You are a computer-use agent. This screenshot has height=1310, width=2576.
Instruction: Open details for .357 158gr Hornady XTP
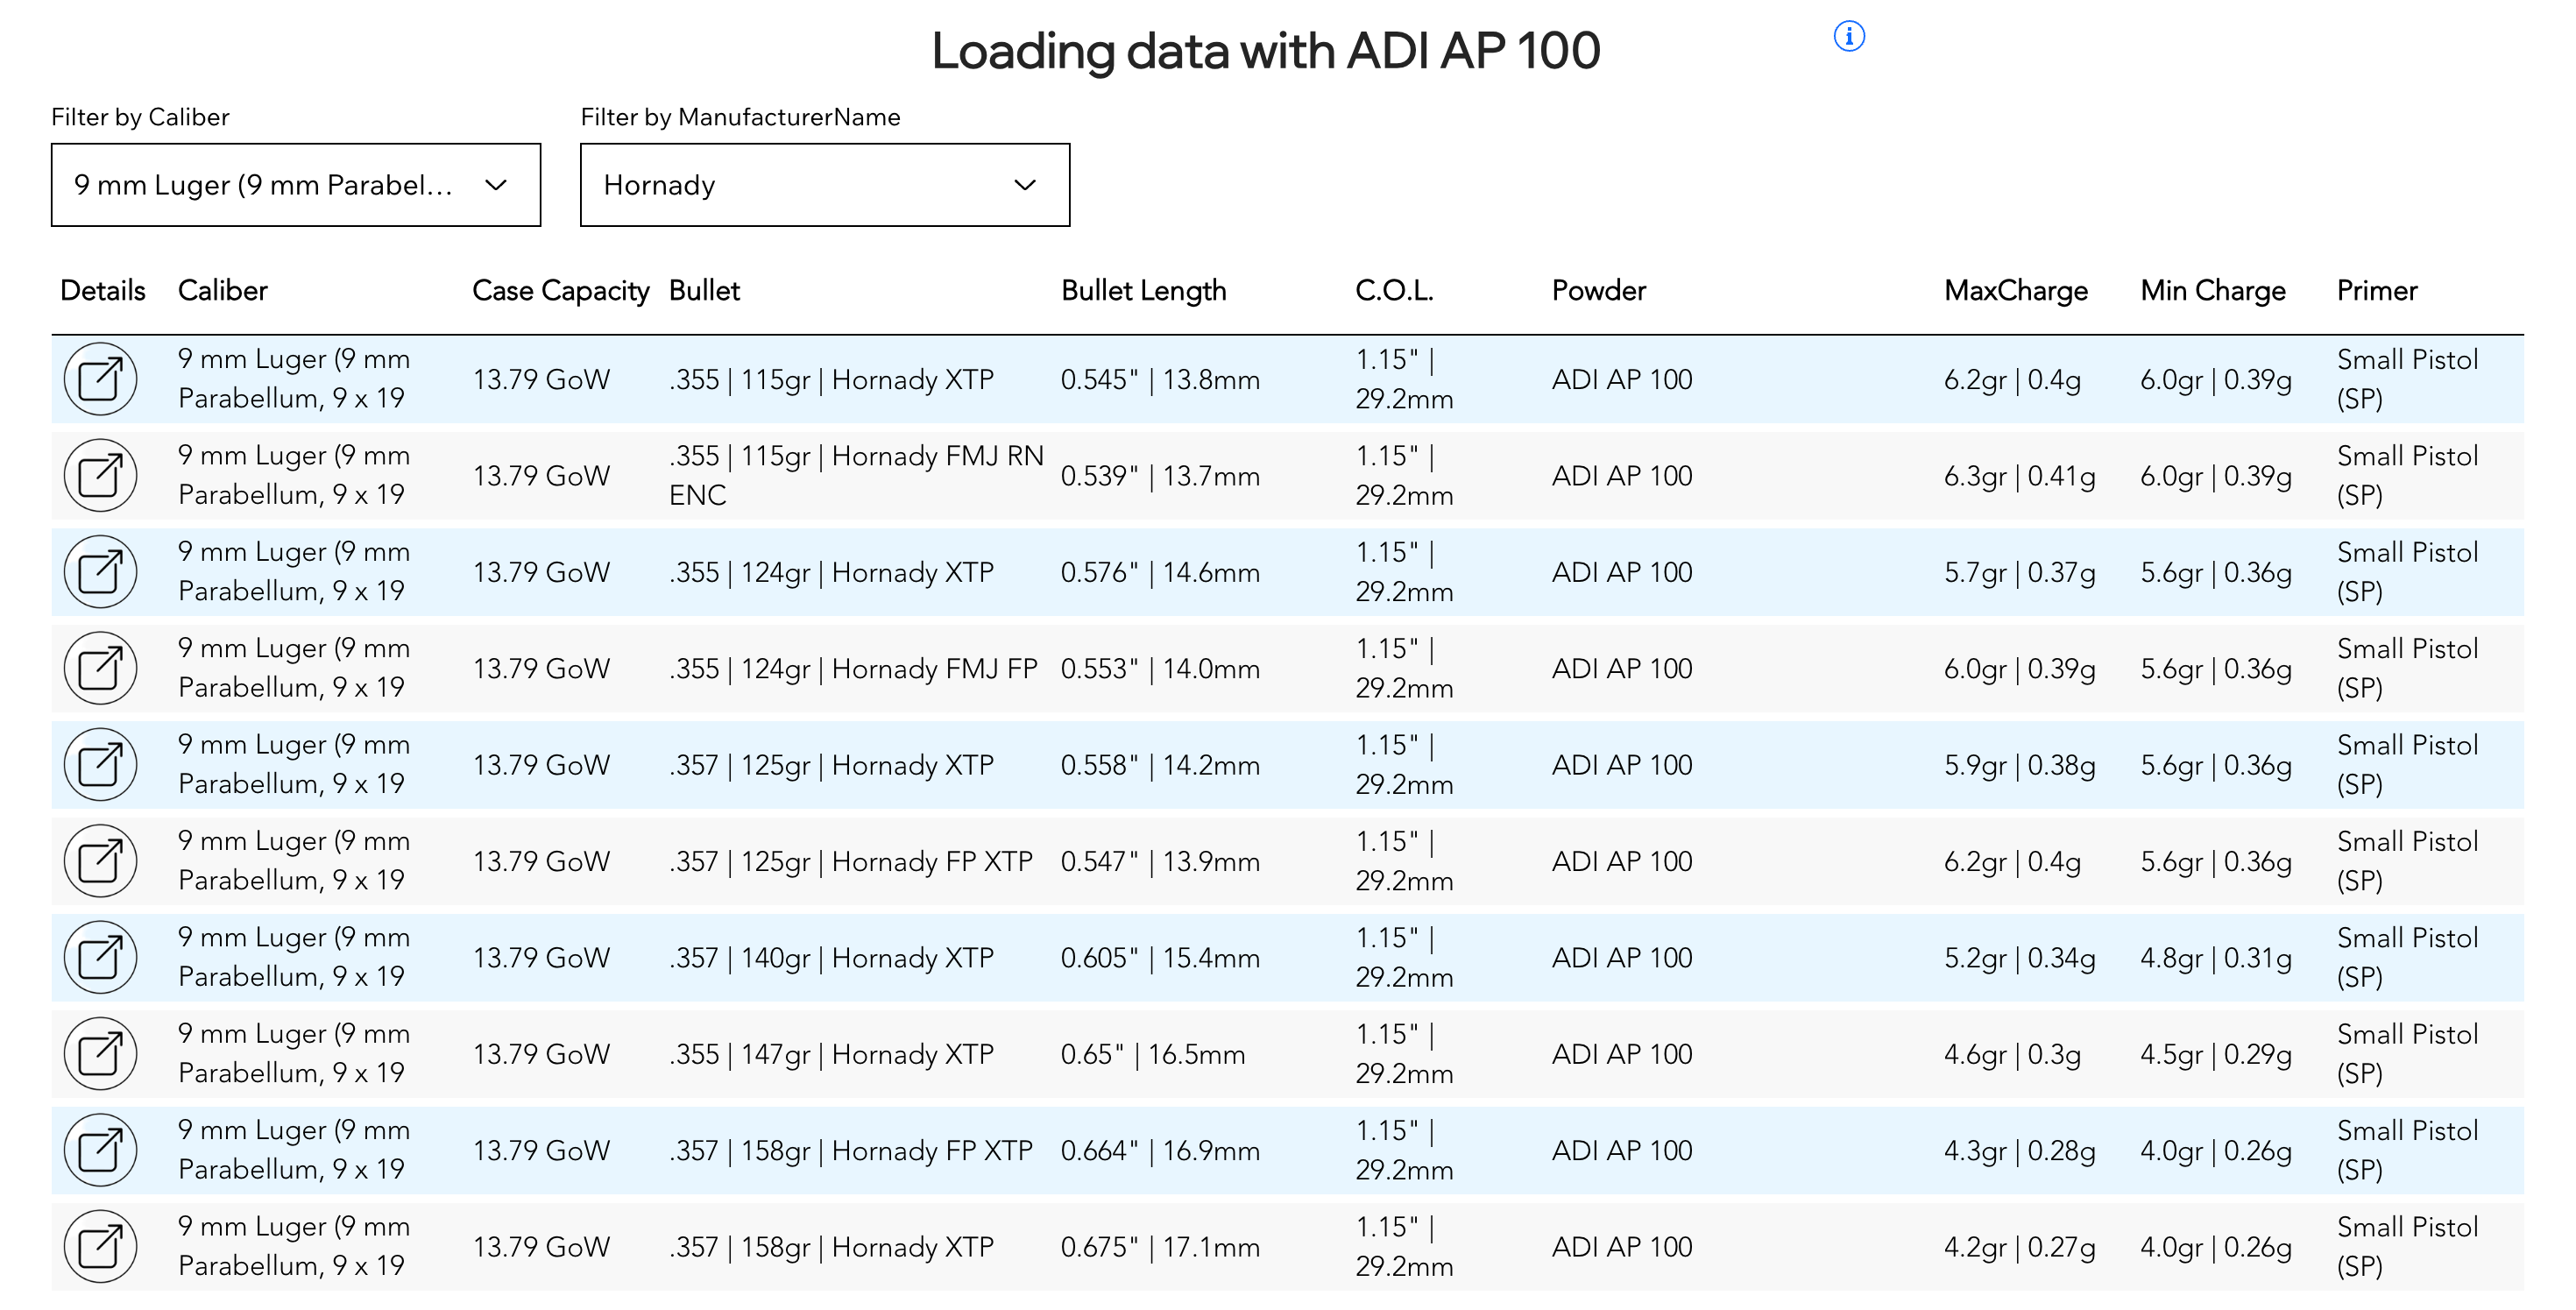(x=100, y=1246)
